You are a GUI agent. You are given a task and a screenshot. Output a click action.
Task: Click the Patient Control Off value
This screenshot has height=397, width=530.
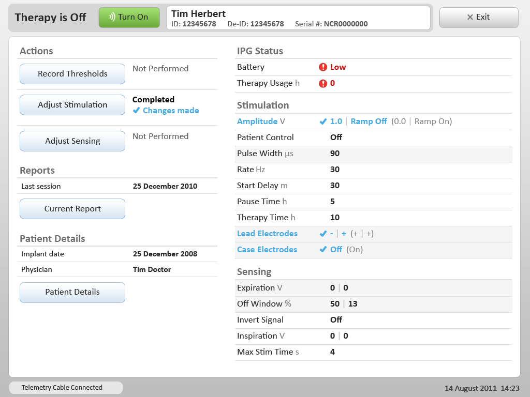coord(336,138)
